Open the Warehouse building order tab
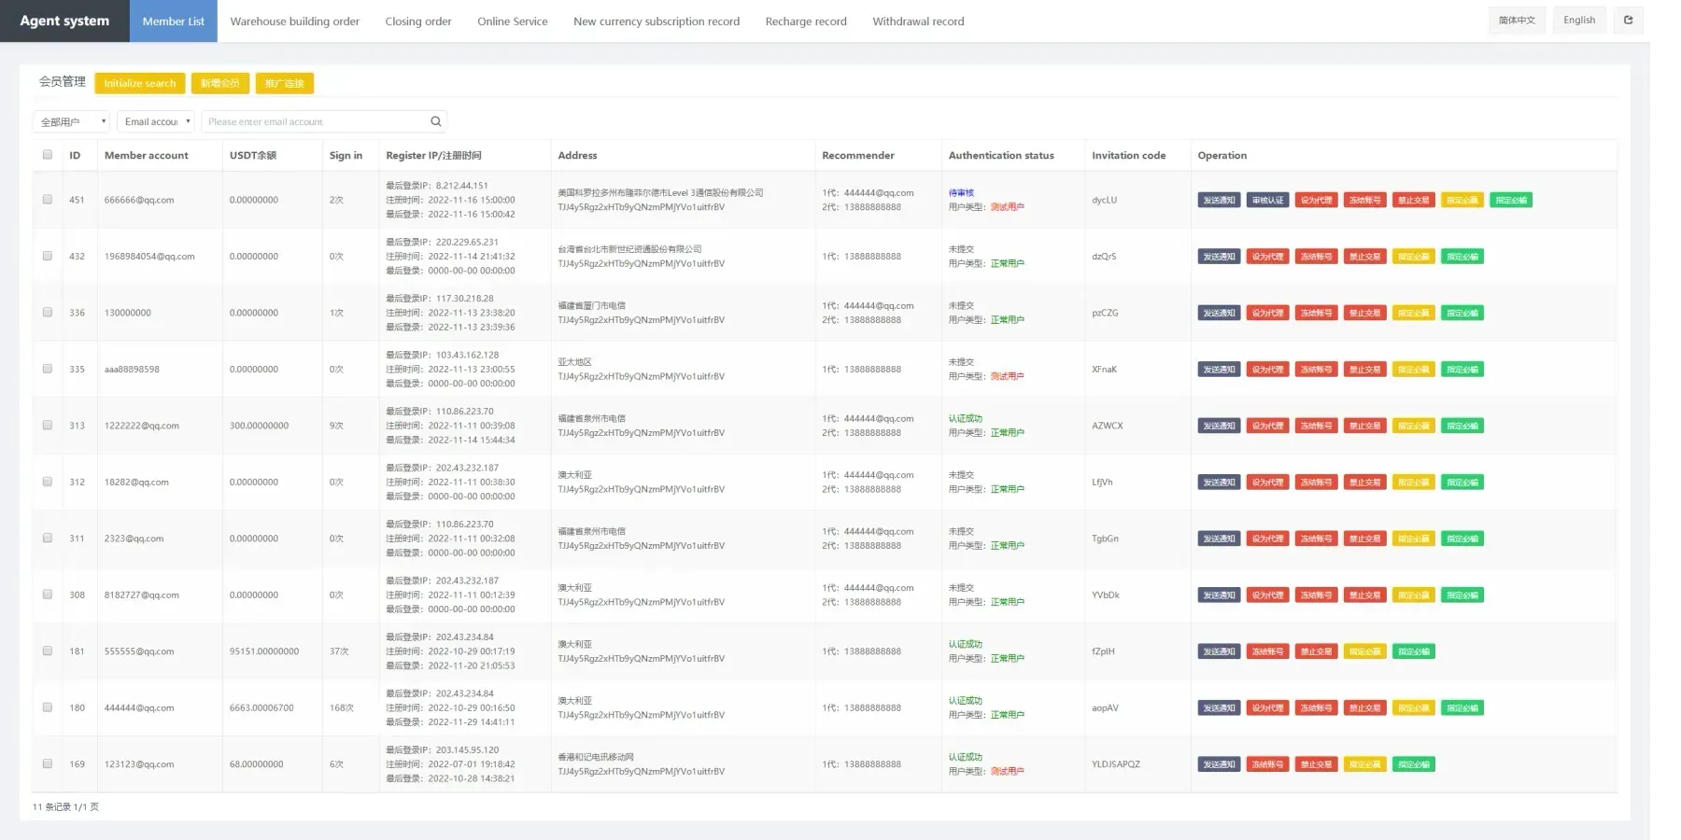 click(294, 21)
